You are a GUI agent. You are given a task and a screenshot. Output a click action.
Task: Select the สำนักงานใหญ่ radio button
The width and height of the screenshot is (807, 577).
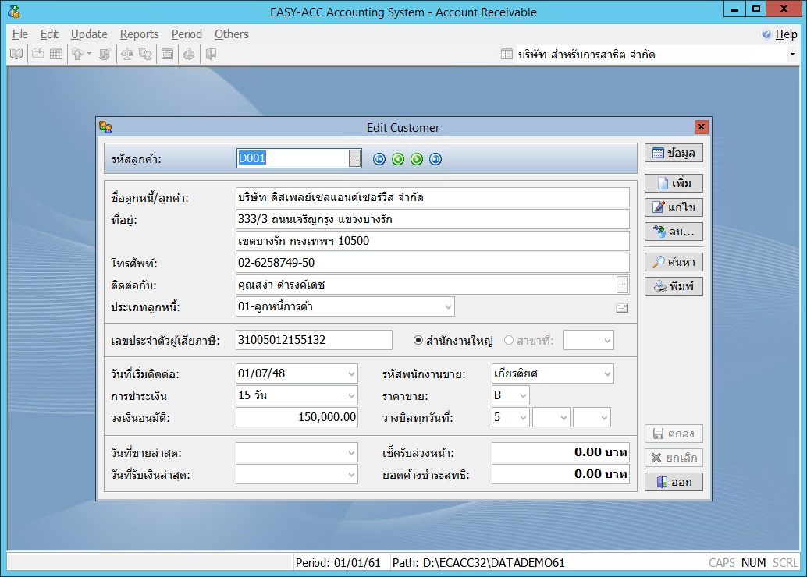pyautogui.click(x=418, y=341)
